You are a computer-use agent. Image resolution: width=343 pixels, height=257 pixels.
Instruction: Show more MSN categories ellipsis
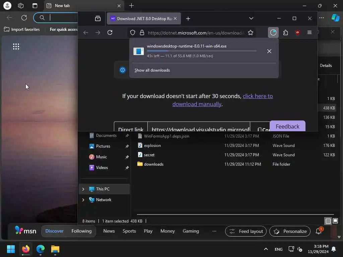click(x=214, y=231)
